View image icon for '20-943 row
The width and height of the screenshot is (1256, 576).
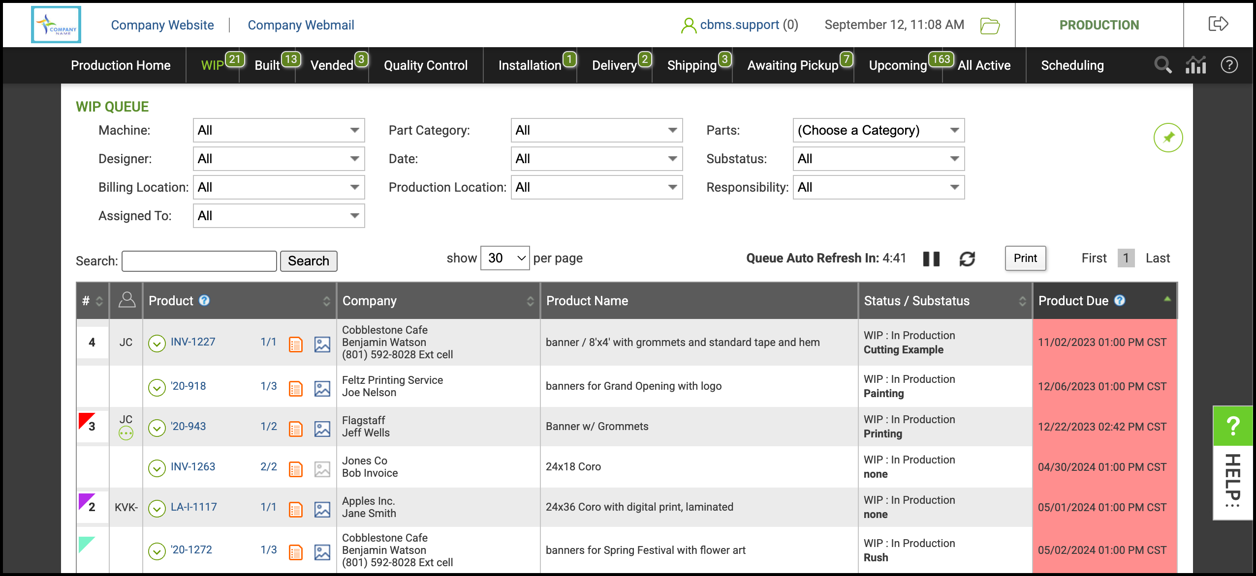click(322, 429)
